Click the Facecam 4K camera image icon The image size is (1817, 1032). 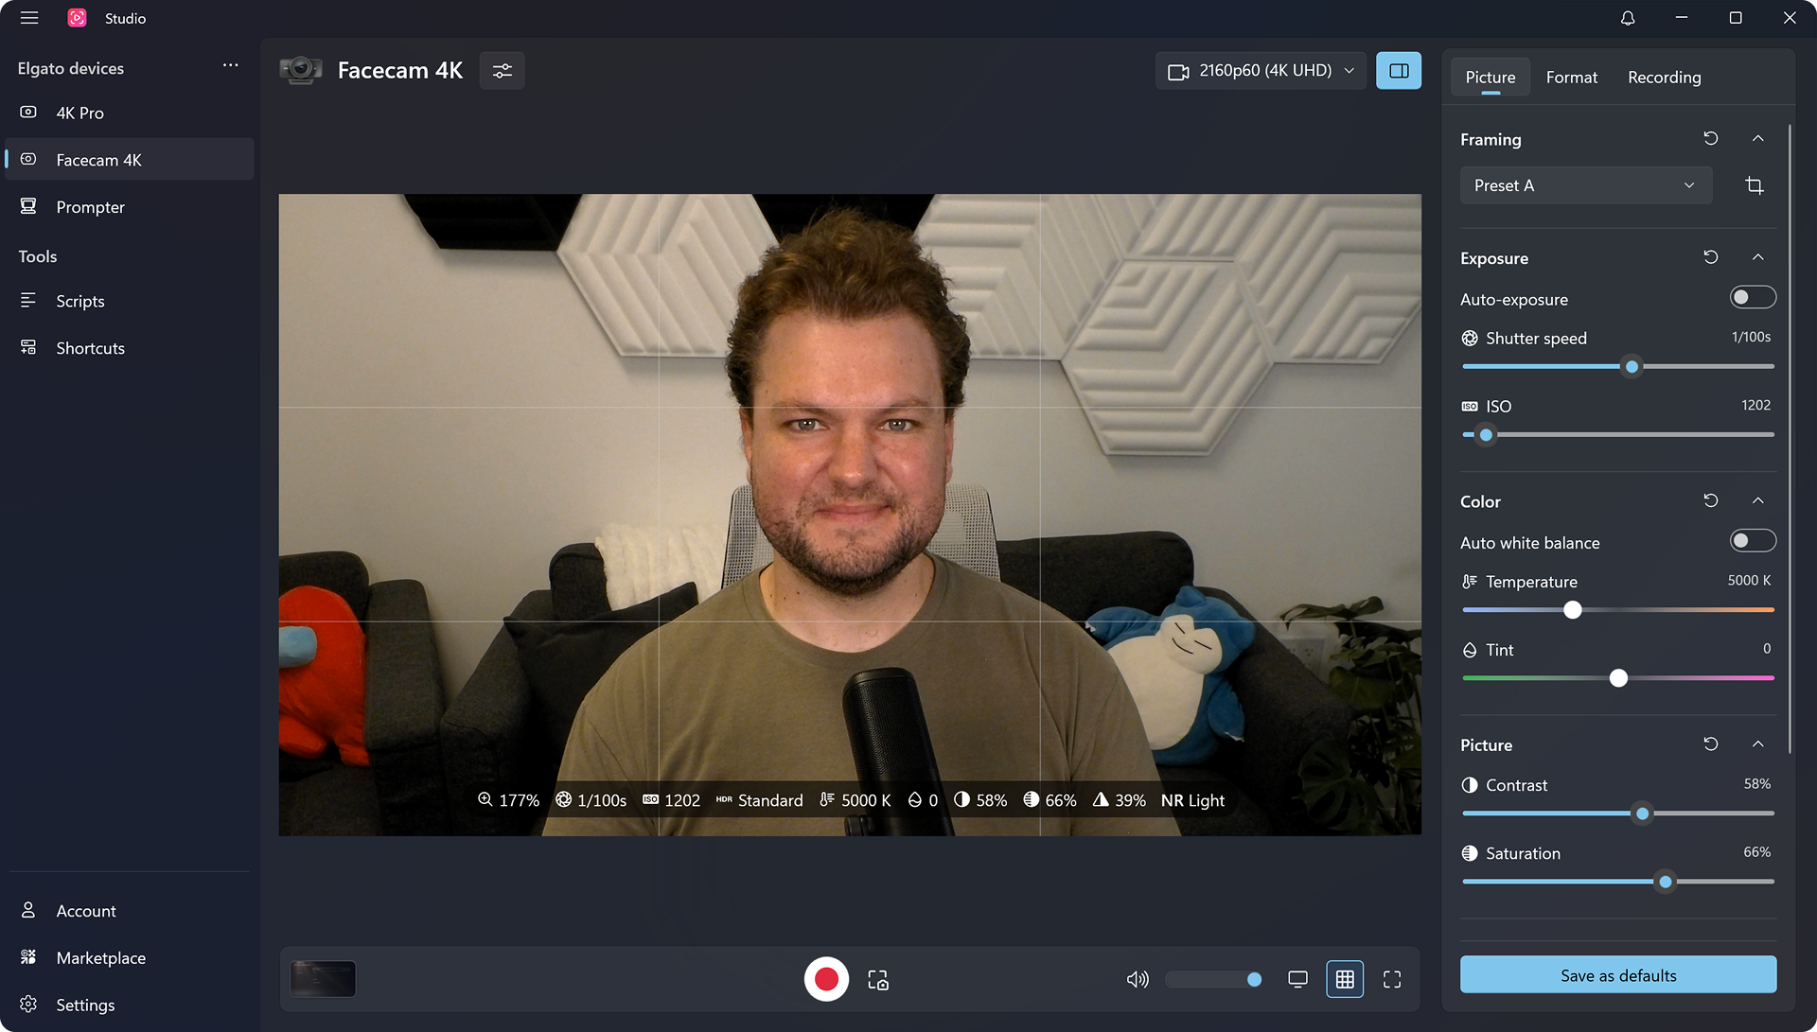(301, 71)
